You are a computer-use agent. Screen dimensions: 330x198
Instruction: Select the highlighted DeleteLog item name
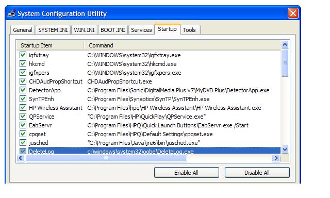coord(41,151)
